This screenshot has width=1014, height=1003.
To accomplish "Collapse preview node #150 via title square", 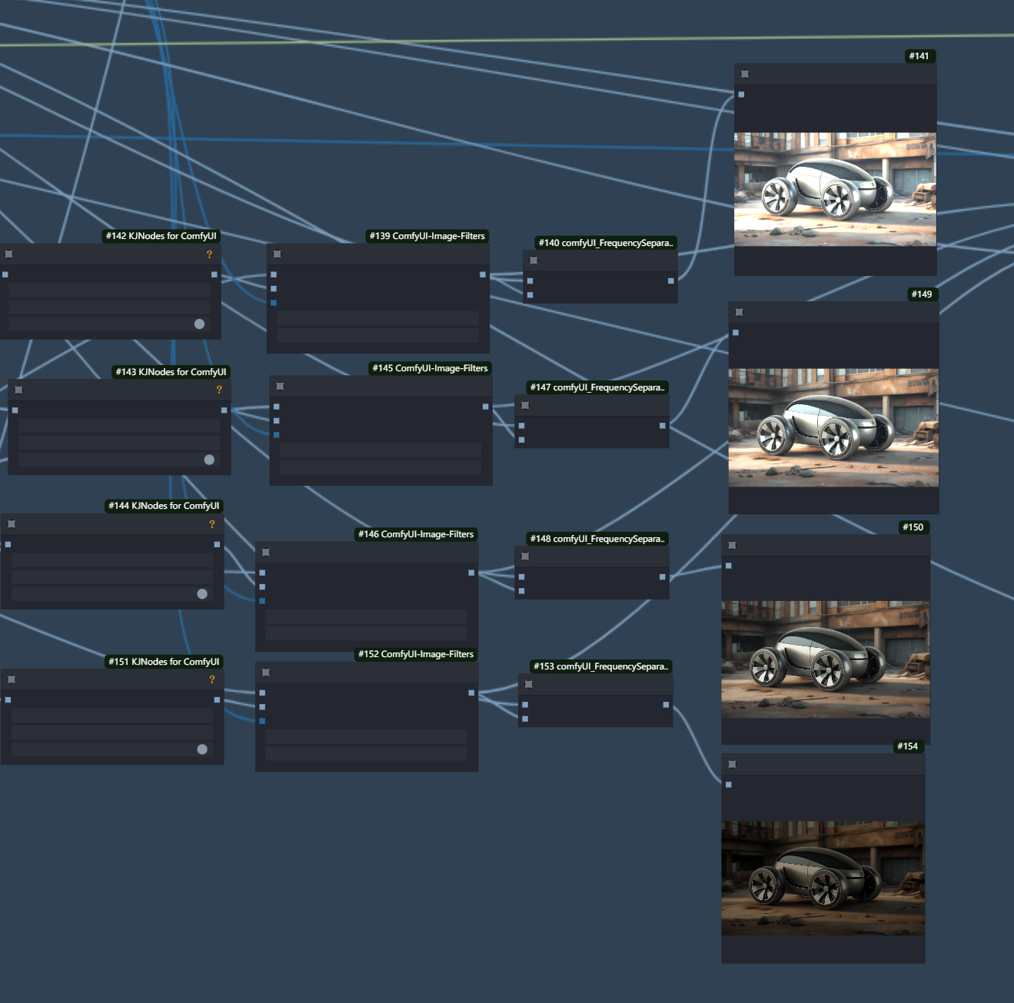I will click(733, 545).
